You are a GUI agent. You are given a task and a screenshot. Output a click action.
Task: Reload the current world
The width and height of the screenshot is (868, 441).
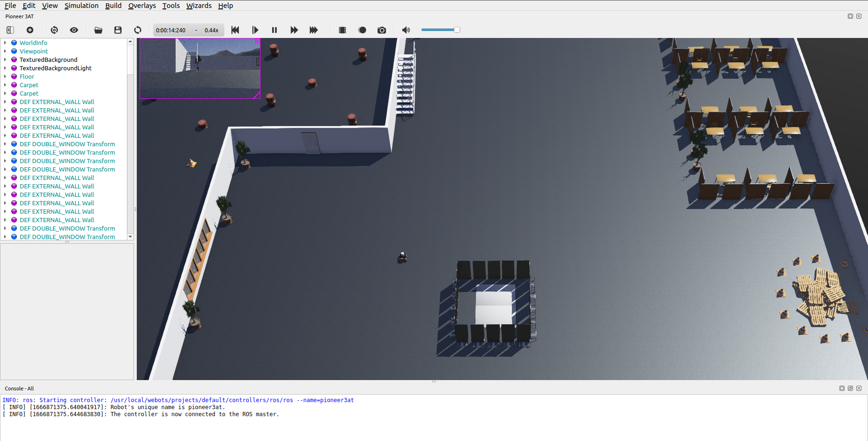tap(137, 30)
